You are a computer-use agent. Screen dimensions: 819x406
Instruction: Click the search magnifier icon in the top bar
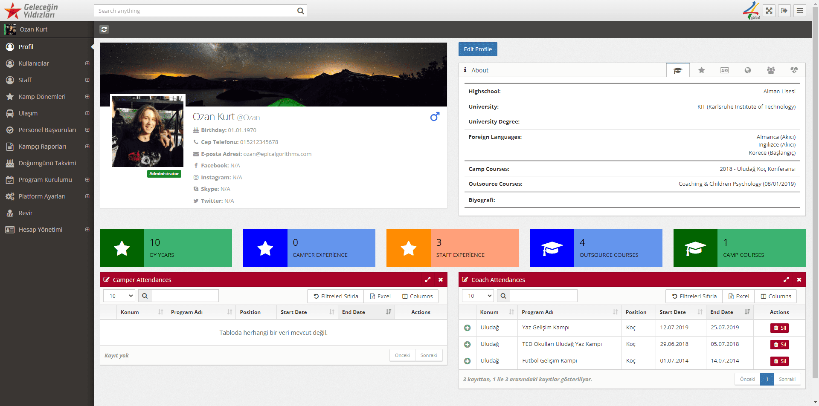click(300, 11)
